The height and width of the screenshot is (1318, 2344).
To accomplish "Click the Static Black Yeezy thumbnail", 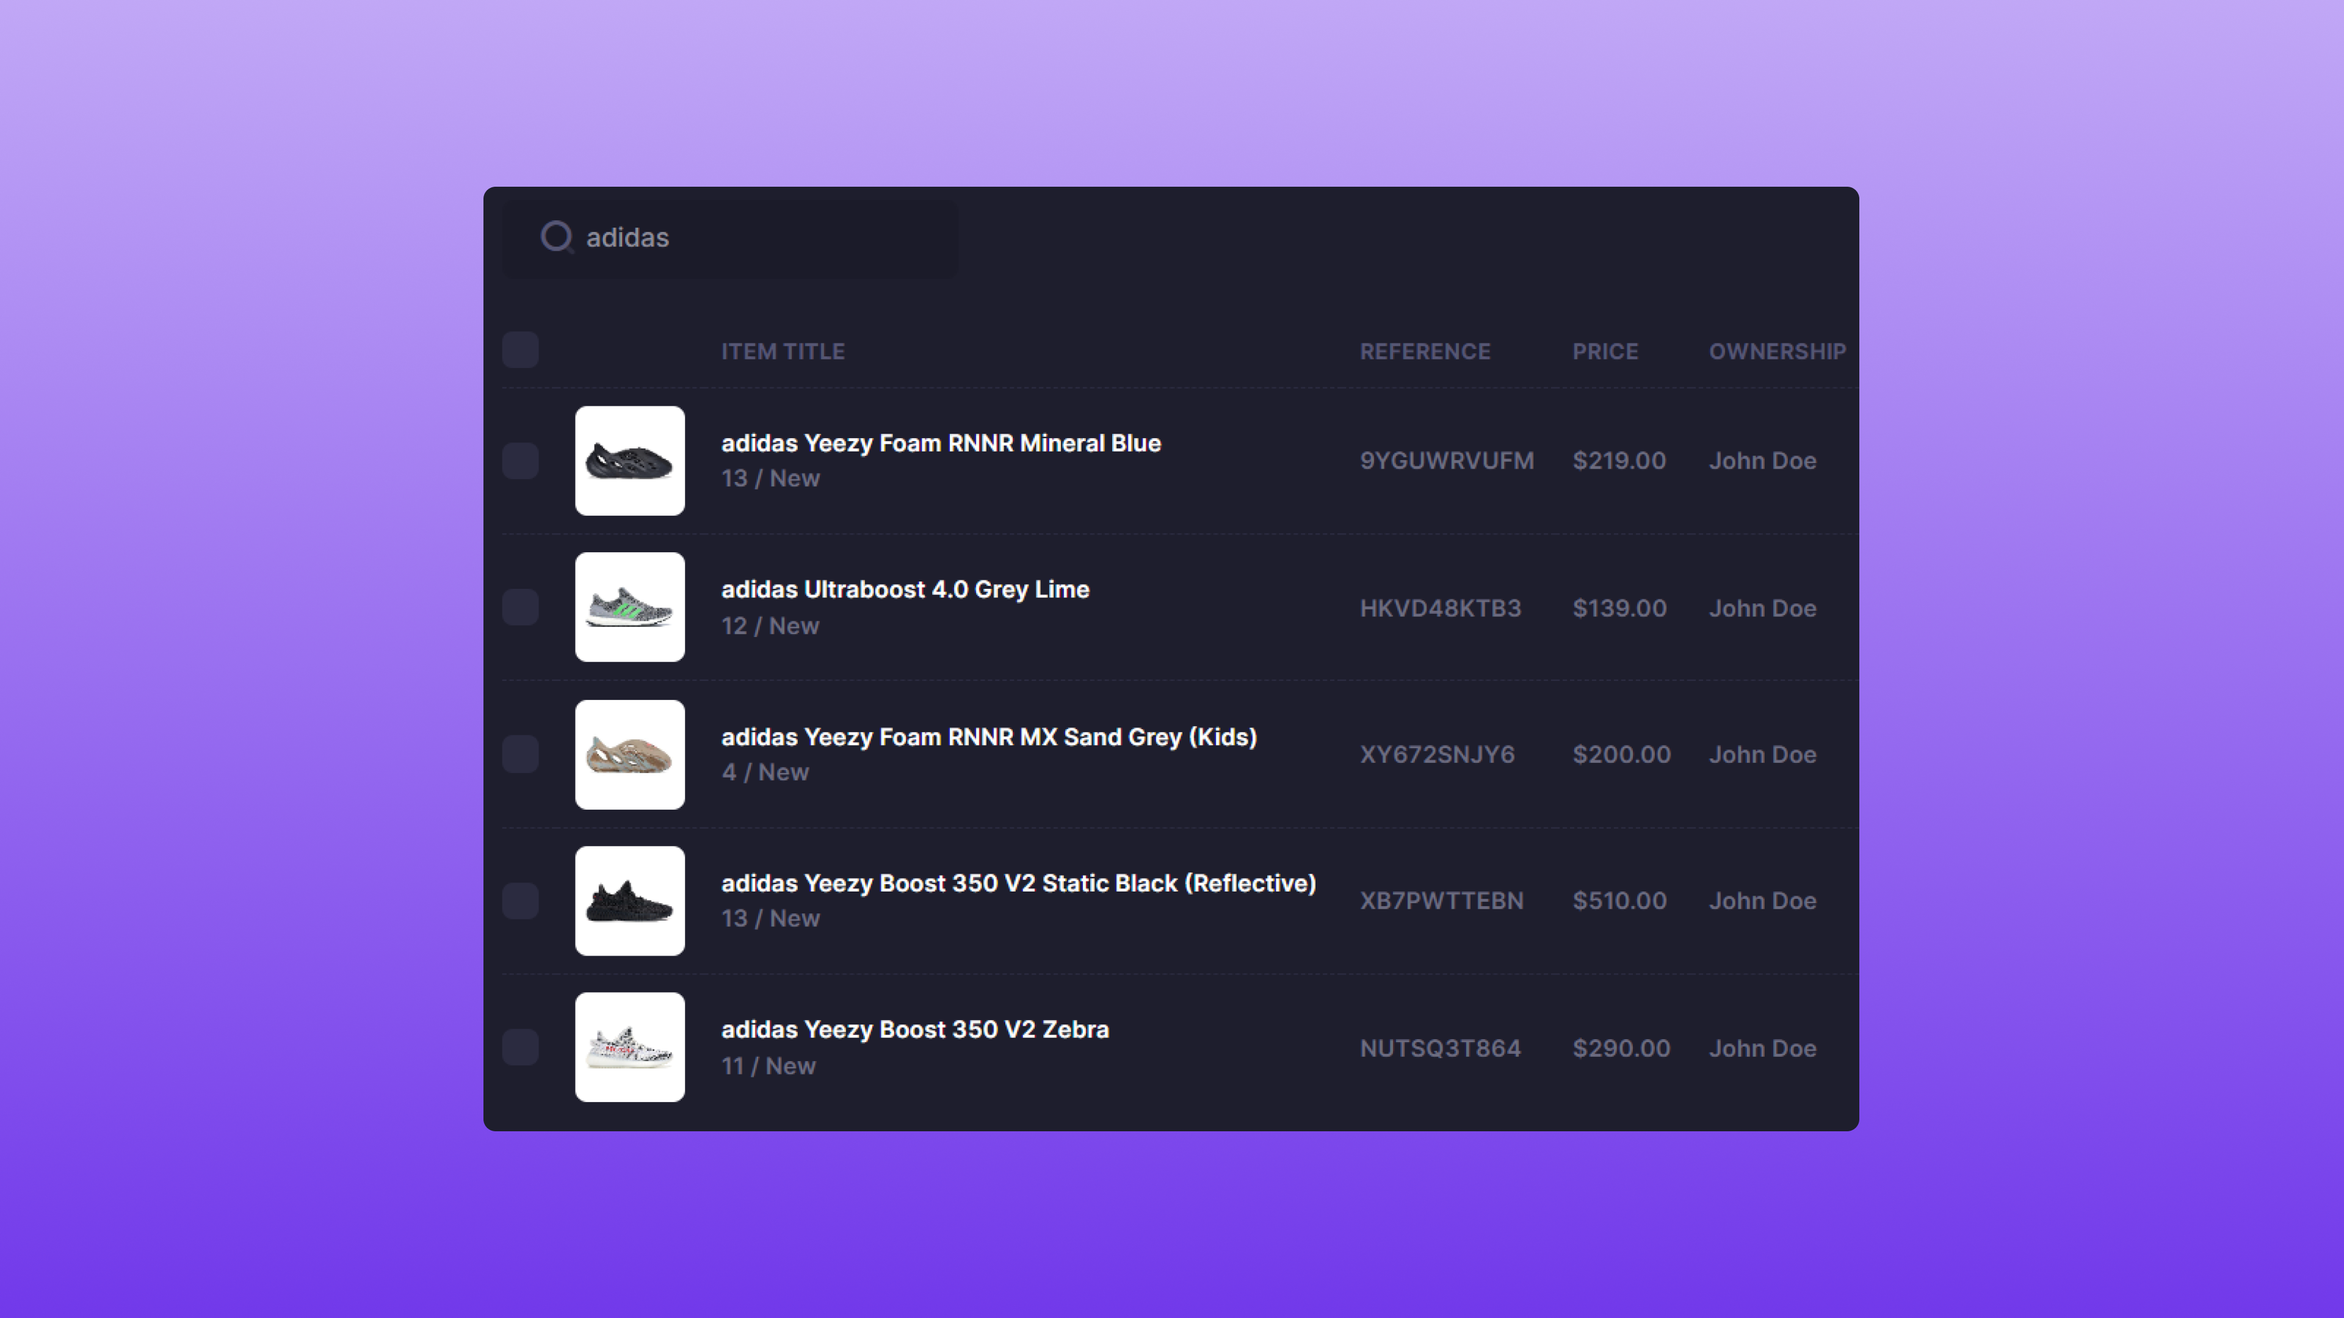I will pyautogui.click(x=630, y=901).
